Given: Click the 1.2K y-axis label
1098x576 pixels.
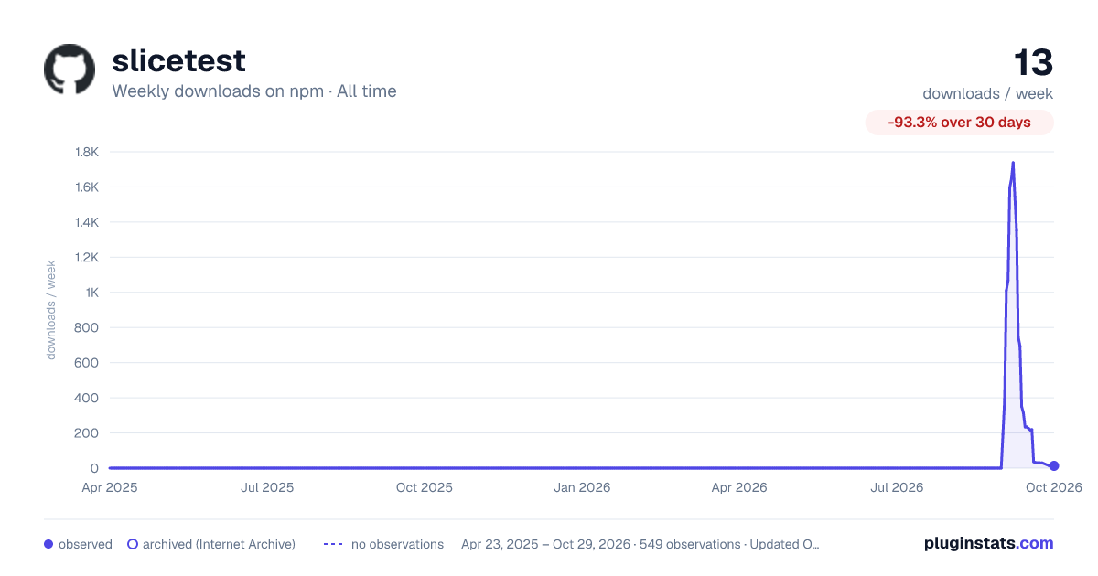Looking at the screenshot, I should [86, 258].
